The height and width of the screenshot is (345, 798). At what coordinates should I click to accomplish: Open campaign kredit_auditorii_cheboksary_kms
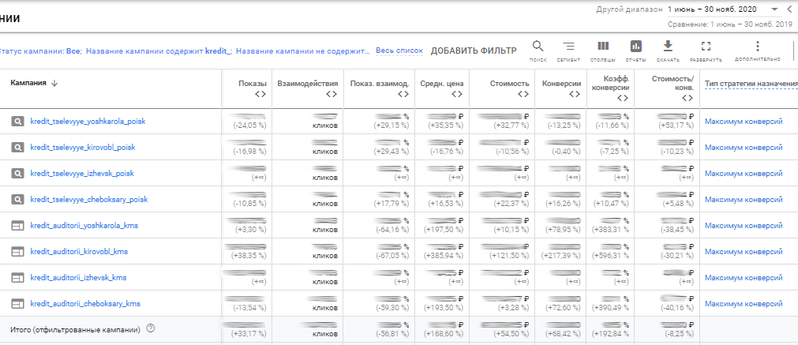85,304
